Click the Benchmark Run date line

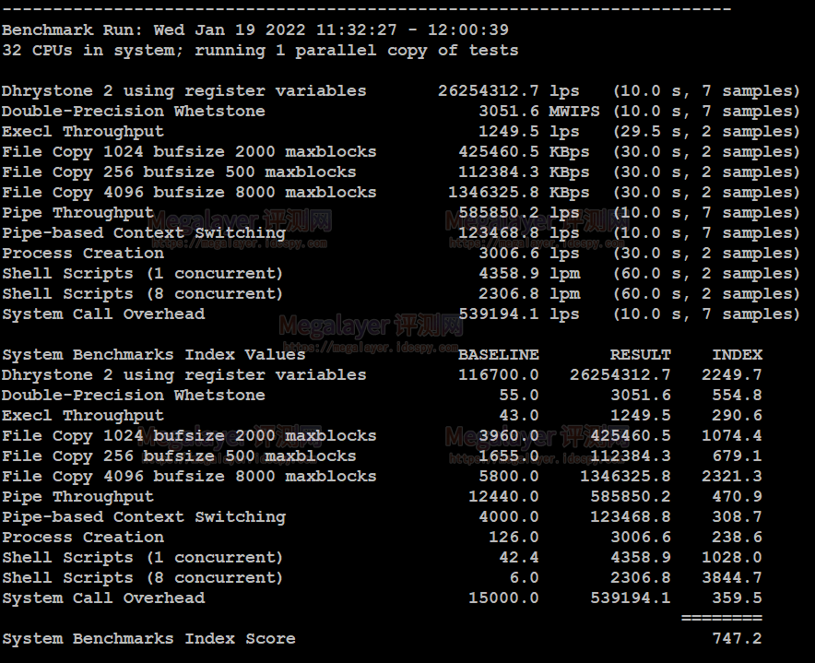tap(255, 30)
